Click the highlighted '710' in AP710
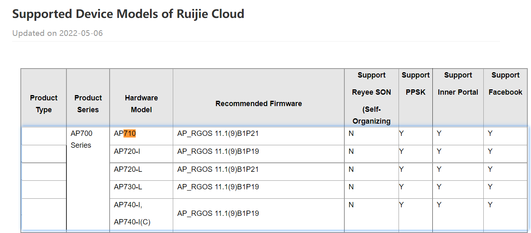 [130, 133]
